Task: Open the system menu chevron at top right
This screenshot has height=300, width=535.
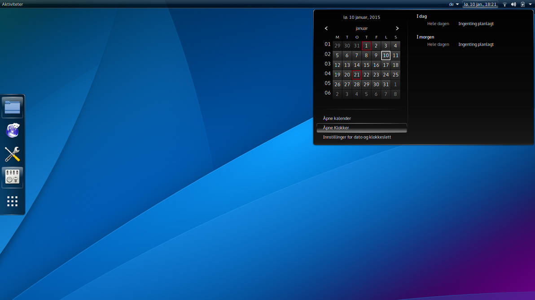Action: pyautogui.click(x=530, y=4)
